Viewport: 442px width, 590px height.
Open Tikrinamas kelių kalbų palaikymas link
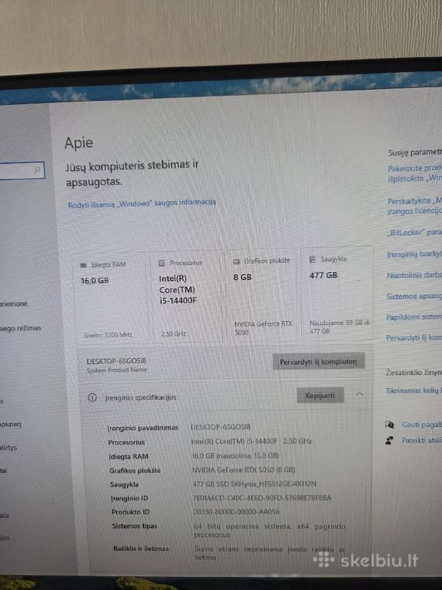click(413, 391)
